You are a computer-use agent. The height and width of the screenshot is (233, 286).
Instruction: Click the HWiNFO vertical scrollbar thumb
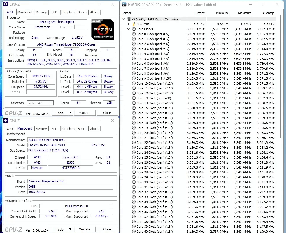pos(280,76)
